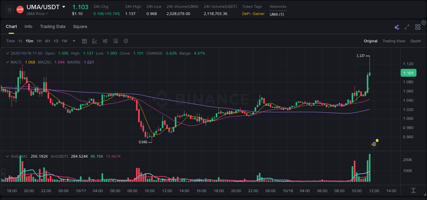Switch chart style using the line chart icon
Image resolution: width=427 pixels, height=200 pixels.
(95, 41)
